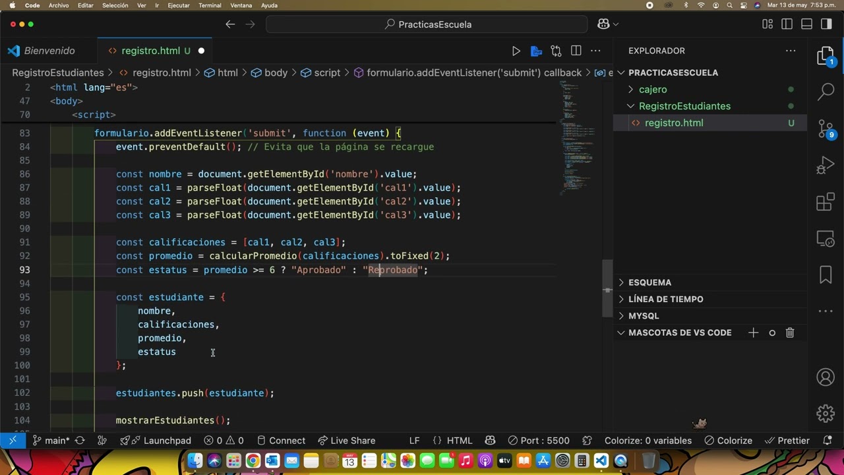Open editor More Actions ellipsis
This screenshot has width=844, height=475.
595,51
